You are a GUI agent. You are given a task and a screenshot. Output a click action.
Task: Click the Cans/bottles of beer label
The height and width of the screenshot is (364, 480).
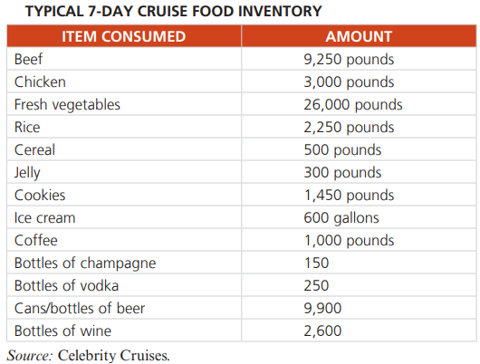point(80,308)
